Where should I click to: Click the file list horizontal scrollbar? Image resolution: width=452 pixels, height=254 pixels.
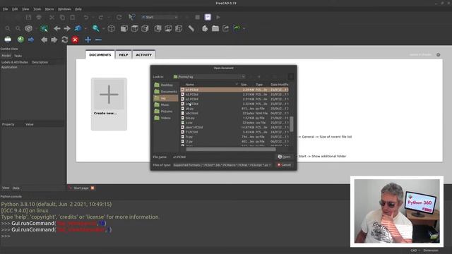(231, 149)
